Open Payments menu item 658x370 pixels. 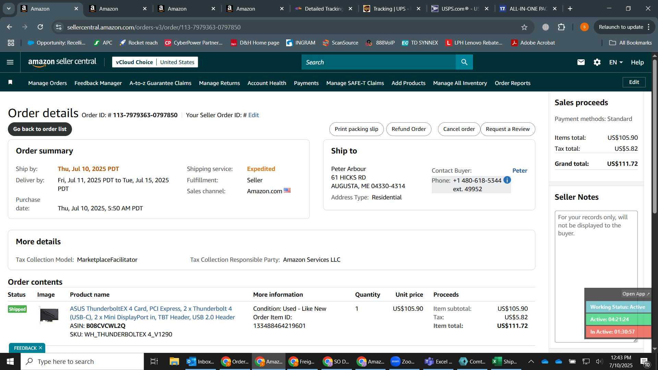pos(306,83)
